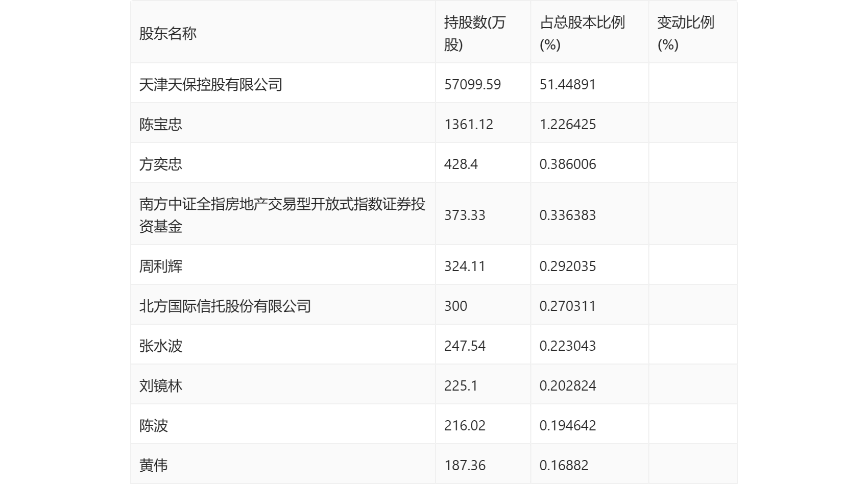Viewport: 868px width, 484px height.
Task: Select the percentage 1.226425
Action: [x=568, y=125]
